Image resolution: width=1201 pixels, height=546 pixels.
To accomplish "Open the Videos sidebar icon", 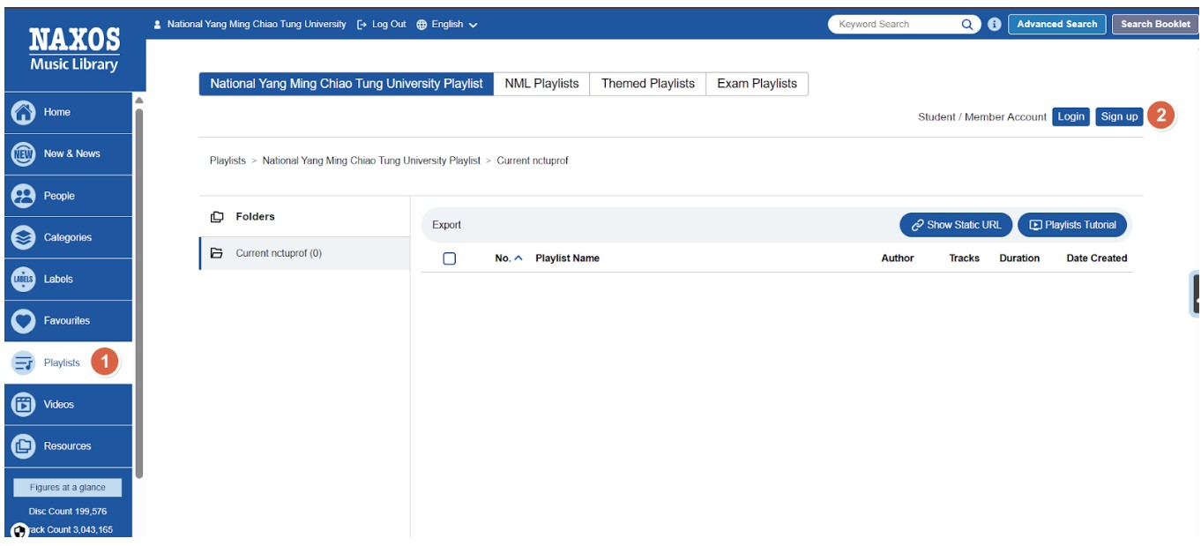I will pyautogui.click(x=24, y=404).
